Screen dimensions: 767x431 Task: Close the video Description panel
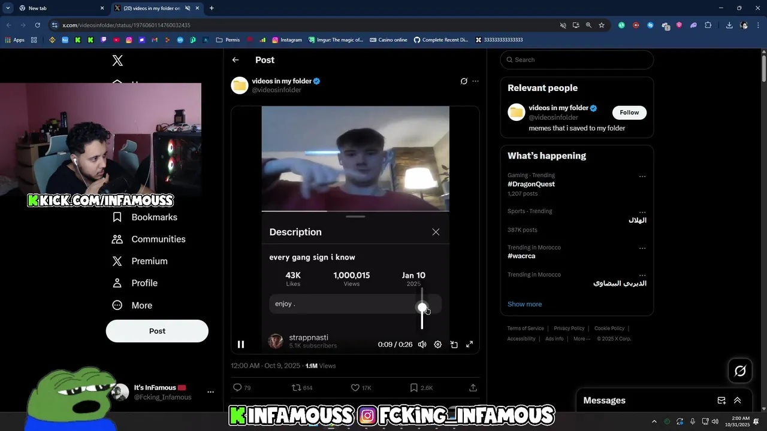tap(436, 232)
